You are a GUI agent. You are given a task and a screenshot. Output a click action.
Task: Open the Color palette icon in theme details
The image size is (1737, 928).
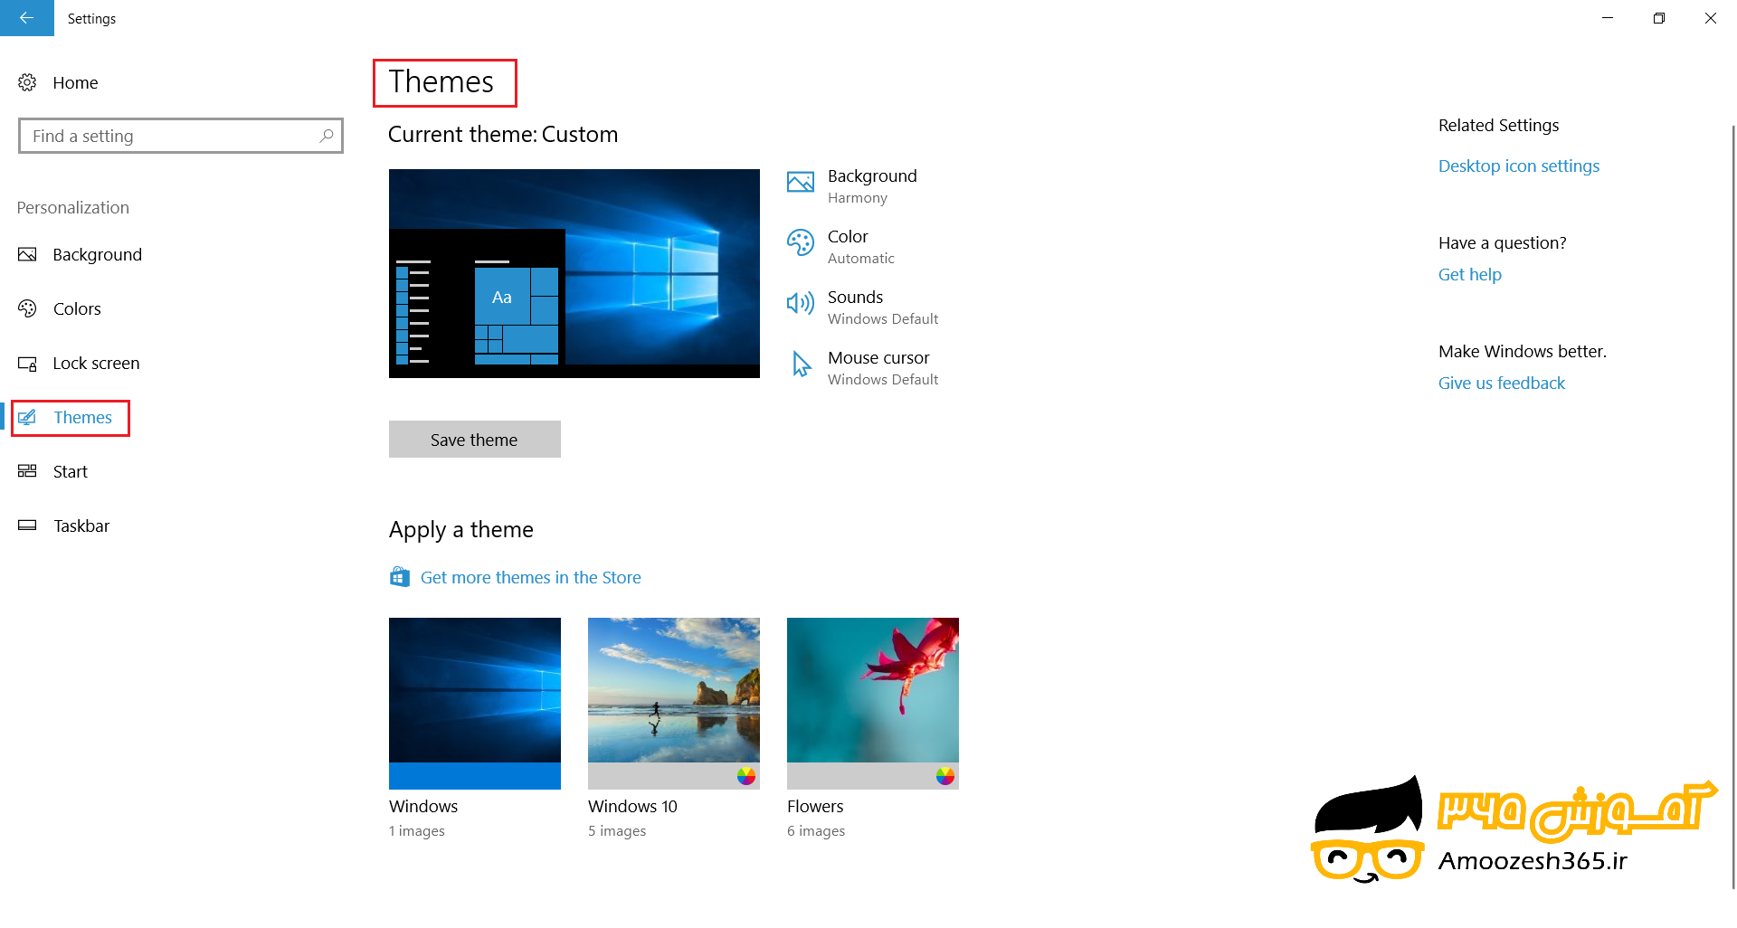click(x=800, y=243)
